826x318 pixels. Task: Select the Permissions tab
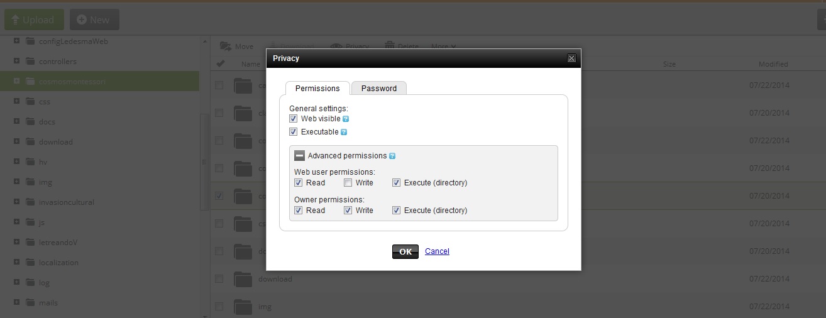(317, 89)
